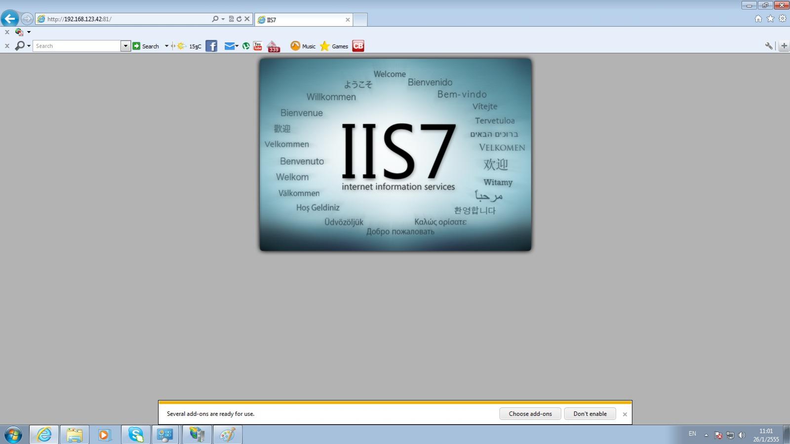Click the toolbar resize grip before the weather widget

coord(173,46)
